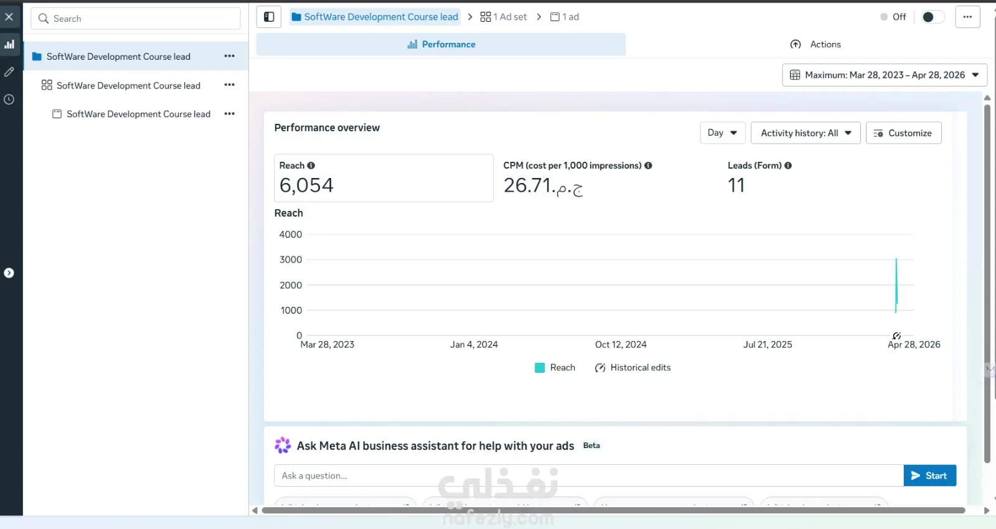
Task: Click the 'Jul 21, 2025' axis label
Action: coord(768,345)
